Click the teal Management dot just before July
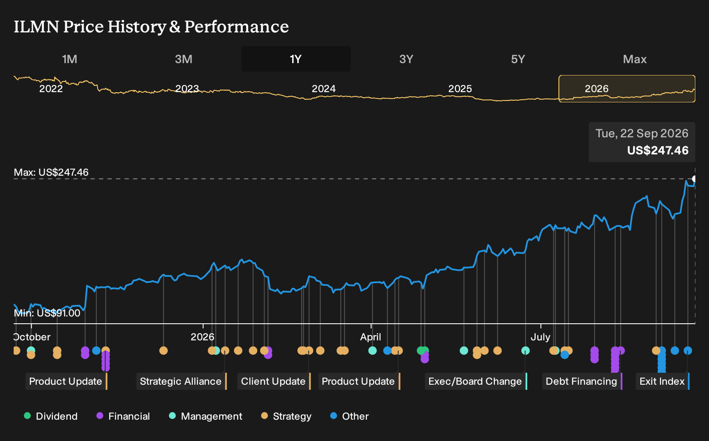This screenshot has width=709, height=441. click(526, 351)
